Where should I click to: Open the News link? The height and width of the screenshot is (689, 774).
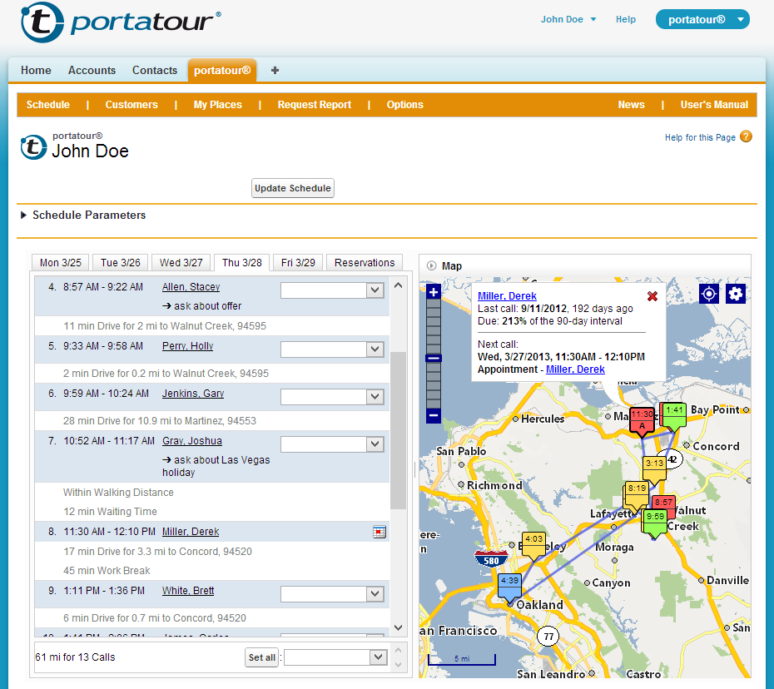(x=632, y=105)
